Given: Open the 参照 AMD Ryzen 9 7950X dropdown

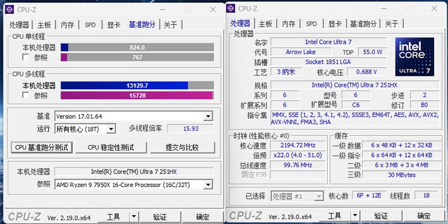Looking at the screenshot, I should [208, 185].
